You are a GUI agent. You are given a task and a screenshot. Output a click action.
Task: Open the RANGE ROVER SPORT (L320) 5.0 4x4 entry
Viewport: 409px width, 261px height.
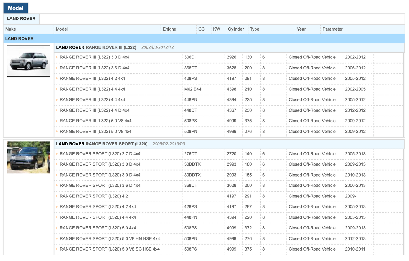98,228
